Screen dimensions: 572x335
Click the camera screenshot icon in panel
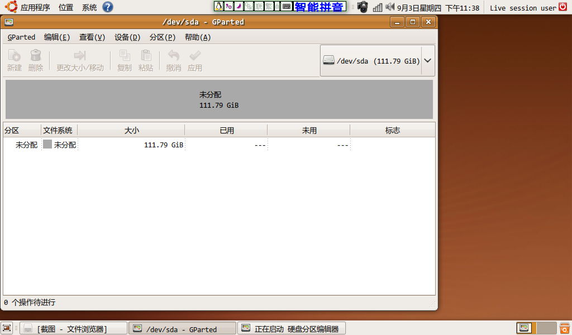[x=363, y=7]
